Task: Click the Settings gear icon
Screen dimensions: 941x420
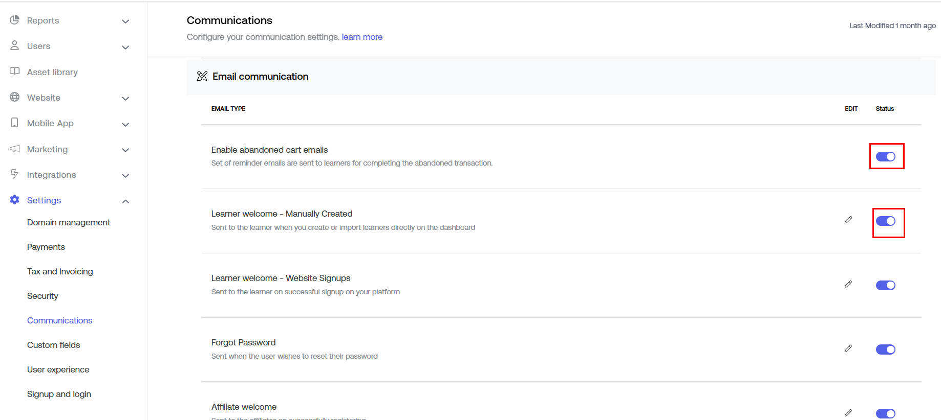Action: (15, 200)
